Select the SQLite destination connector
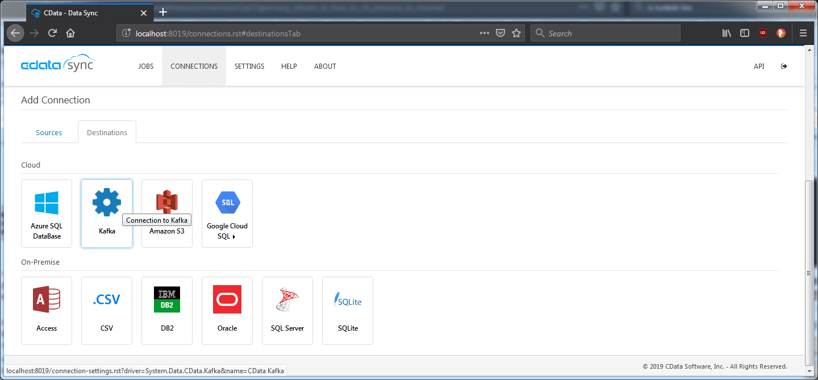Screen dimensions: 818x380 [x=347, y=311]
